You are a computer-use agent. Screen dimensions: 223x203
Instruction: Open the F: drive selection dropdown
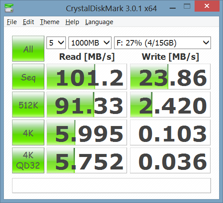click(x=162, y=43)
